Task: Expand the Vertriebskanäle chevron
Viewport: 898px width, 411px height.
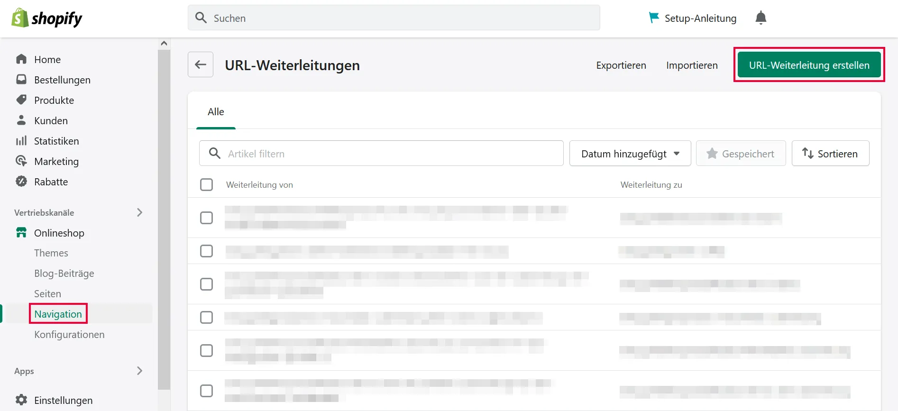Action: click(139, 212)
